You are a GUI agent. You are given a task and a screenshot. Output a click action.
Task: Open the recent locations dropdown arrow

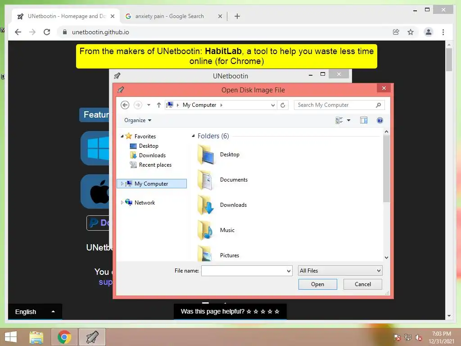(x=149, y=105)
